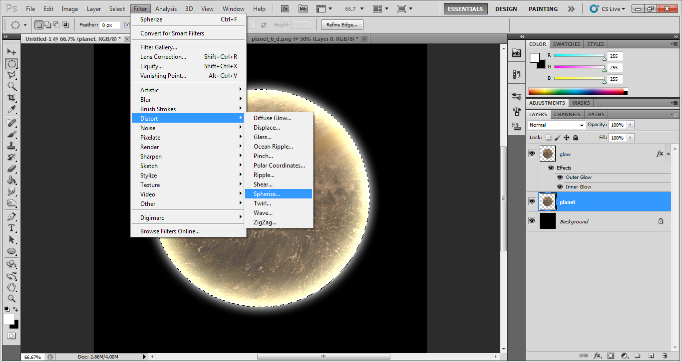The height and width of the screenshot is (362, 682).
Task: Select the Crop tool
Action: [x=12, y=98]
